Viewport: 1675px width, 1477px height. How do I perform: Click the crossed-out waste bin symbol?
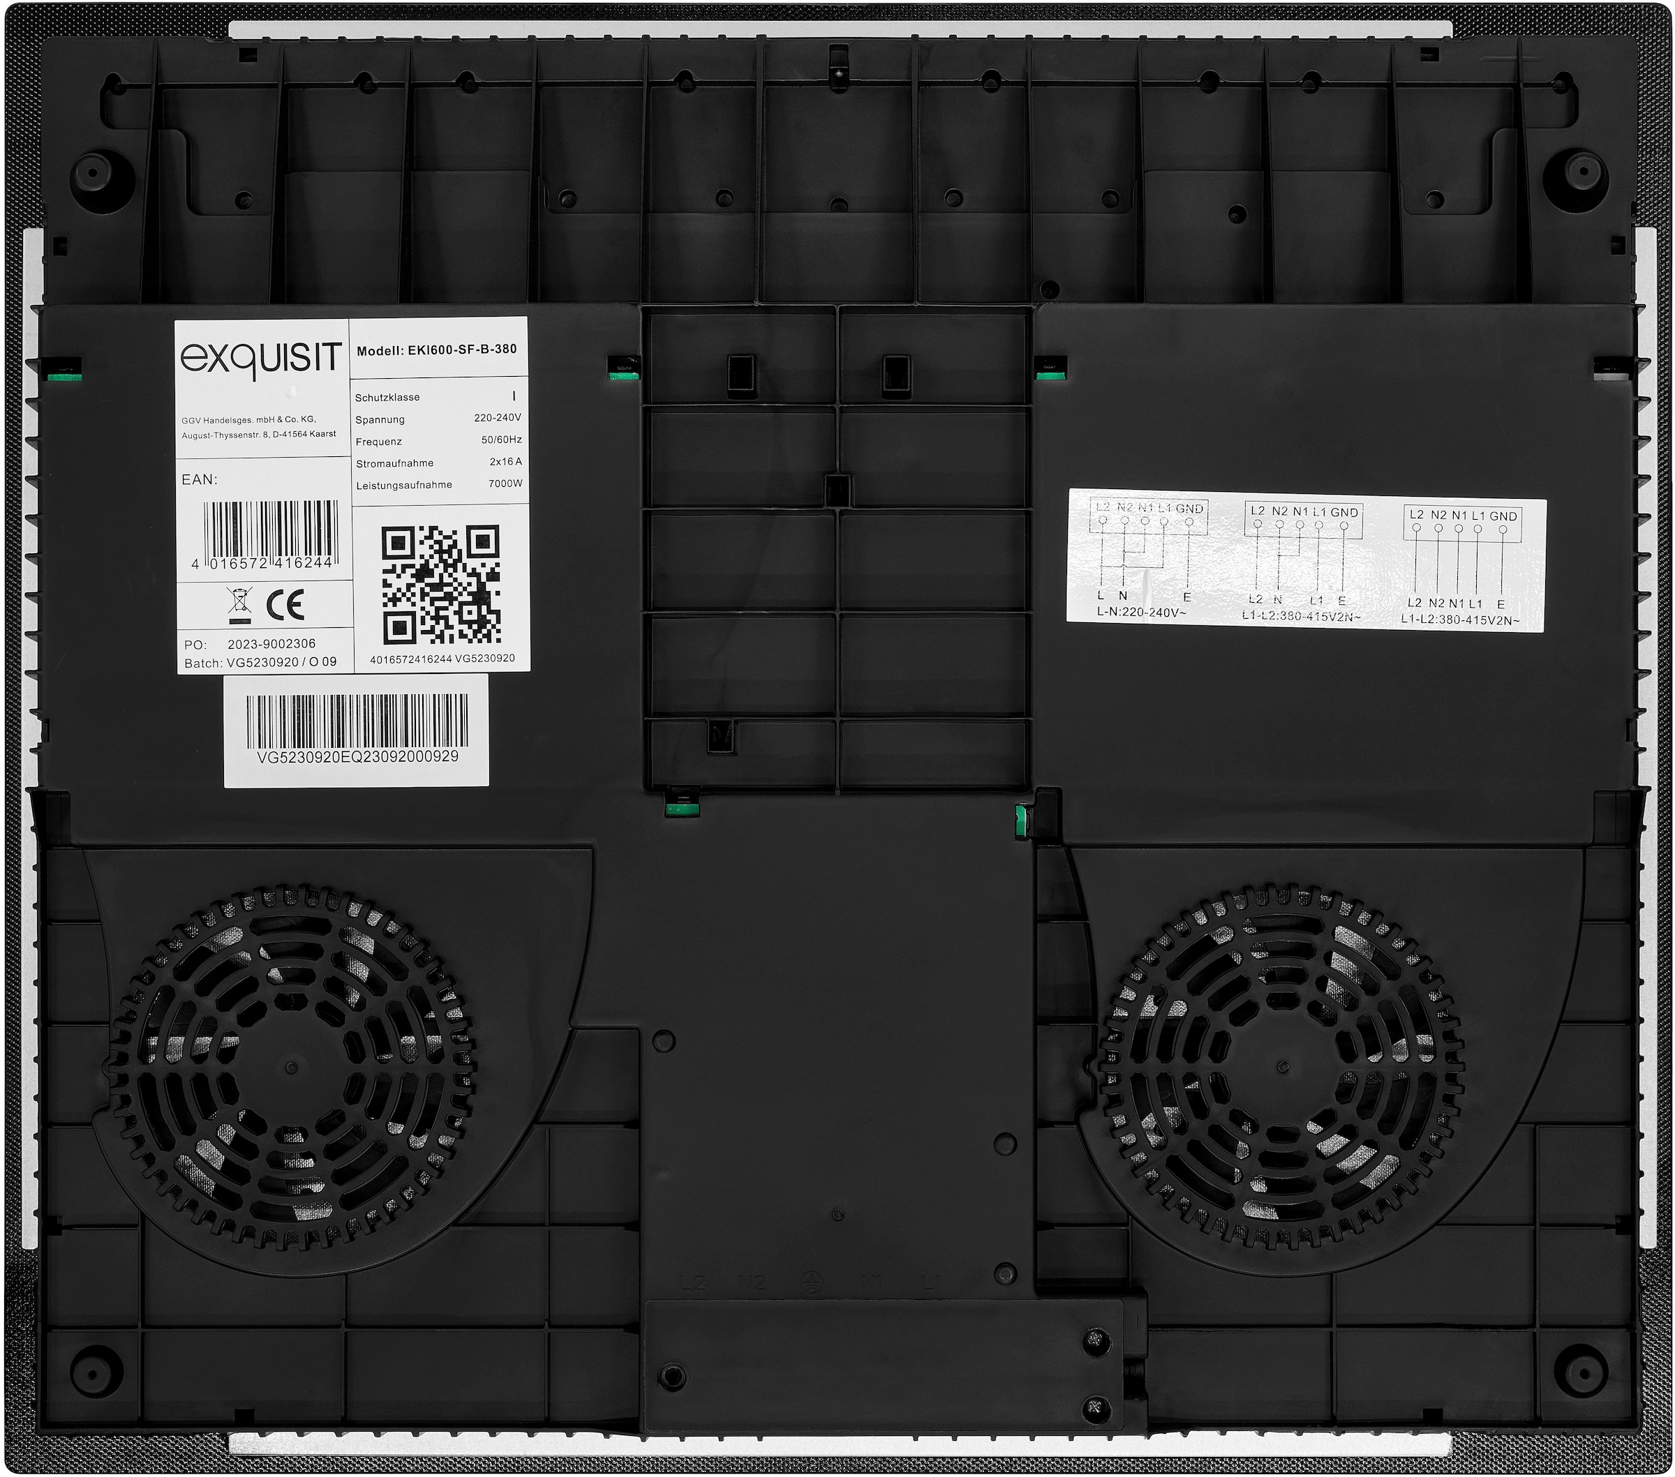(x=239, y=603)
